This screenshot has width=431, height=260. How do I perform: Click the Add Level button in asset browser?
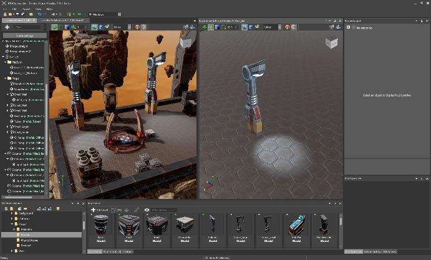tap(100, 210)
